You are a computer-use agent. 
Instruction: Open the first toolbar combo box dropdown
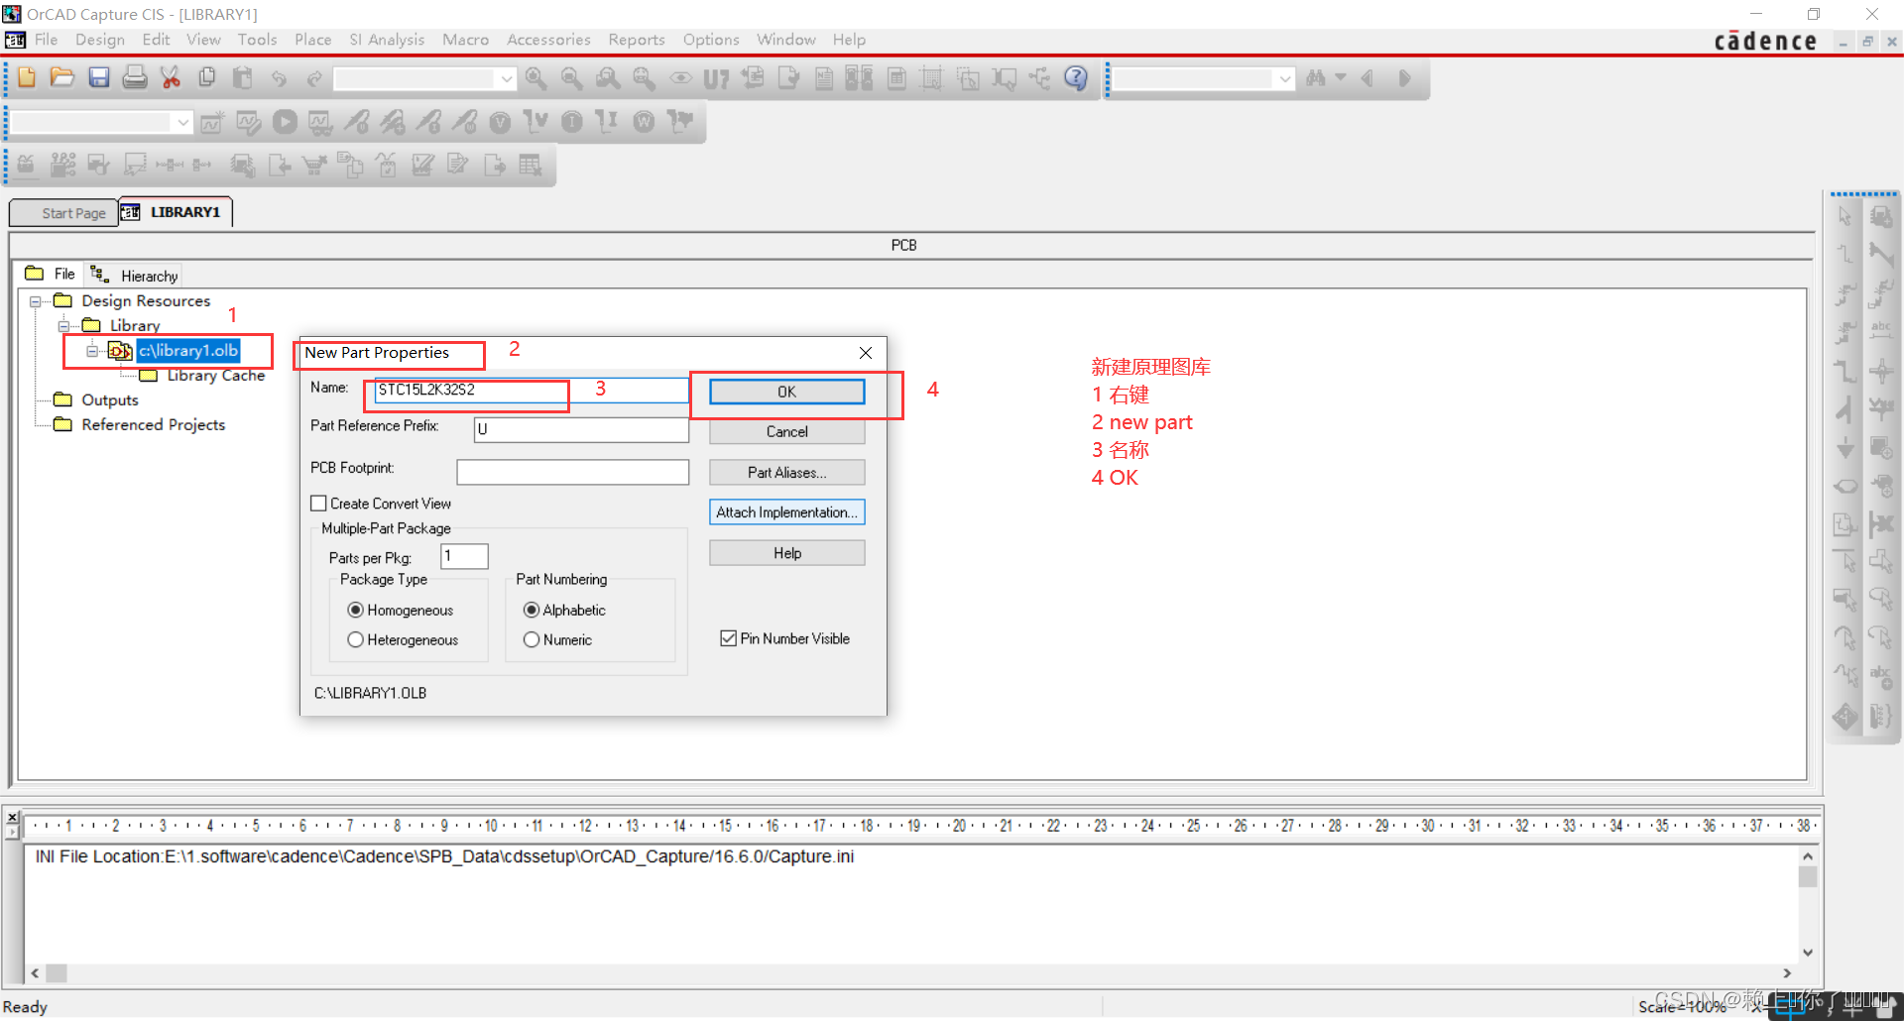tap(506, 79)
